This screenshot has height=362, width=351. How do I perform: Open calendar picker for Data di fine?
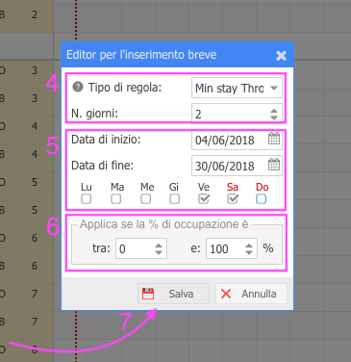(x=274, y=165)
